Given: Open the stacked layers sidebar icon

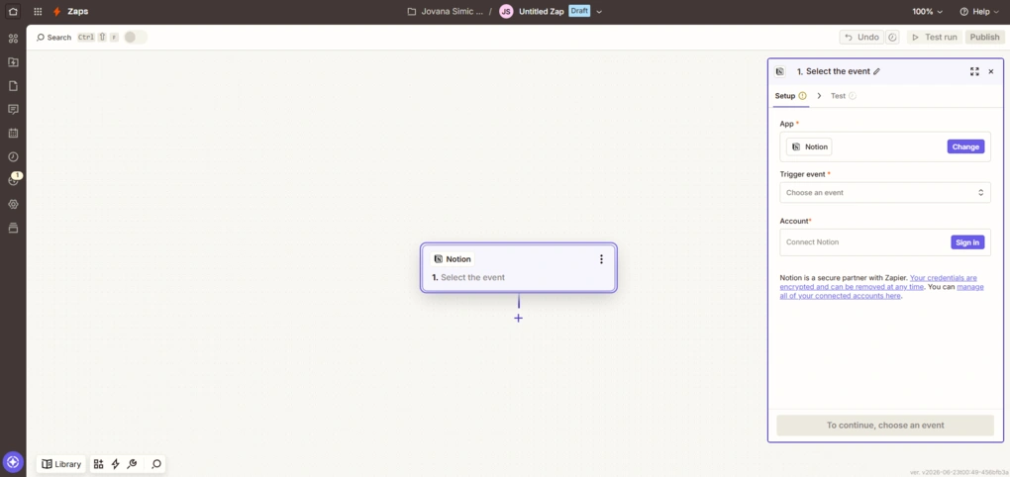Looking at the screenshot, I should coord(13,228).
